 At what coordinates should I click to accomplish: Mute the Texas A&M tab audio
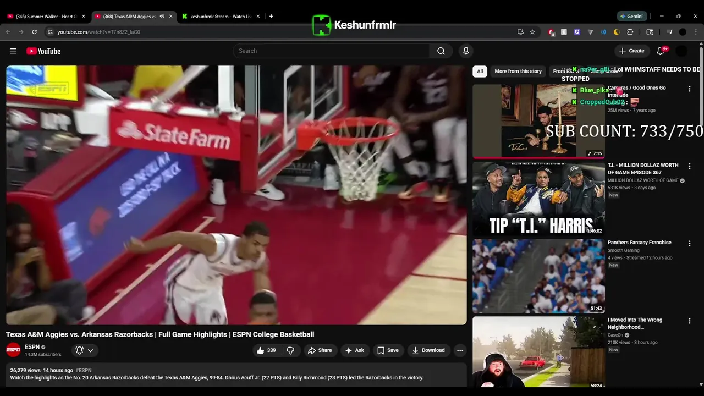point(162,16)
